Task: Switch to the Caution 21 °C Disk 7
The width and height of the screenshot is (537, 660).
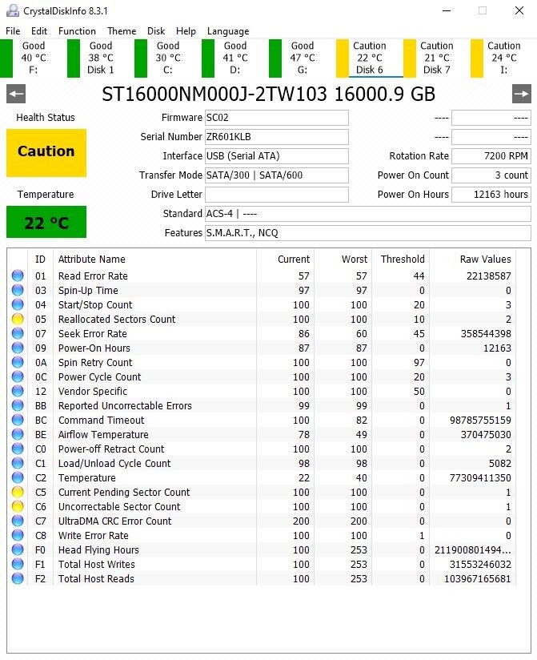Action: point(437,58)
